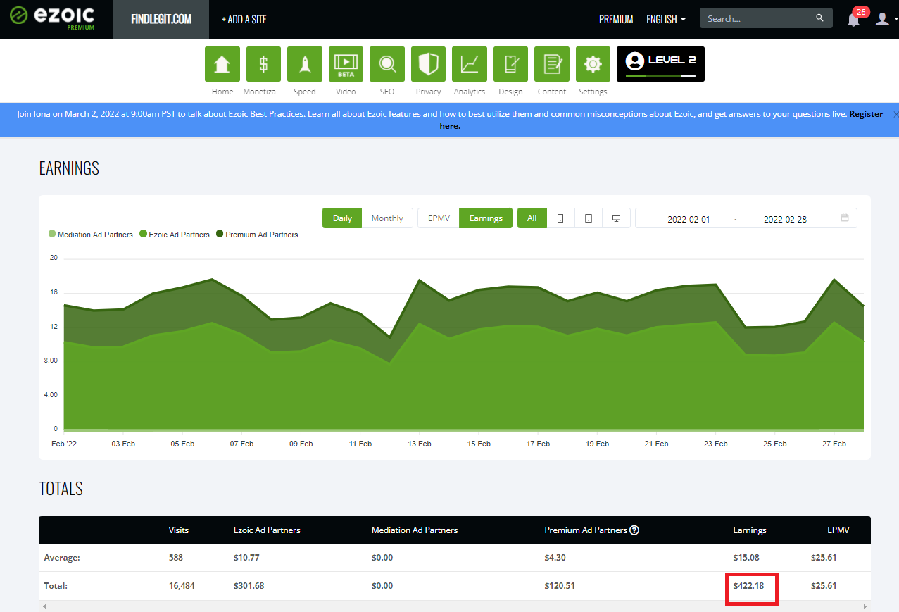Viewport: 899px width, 612px height.
Task: Open the Content document icon
Action: click(x=552, y=64)
